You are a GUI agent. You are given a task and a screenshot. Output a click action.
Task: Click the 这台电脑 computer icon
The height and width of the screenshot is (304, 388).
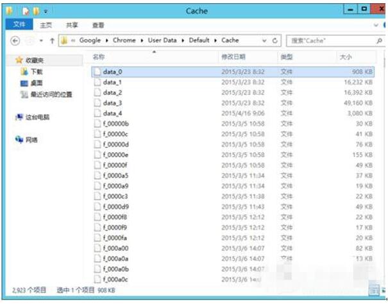click(19, 117)
